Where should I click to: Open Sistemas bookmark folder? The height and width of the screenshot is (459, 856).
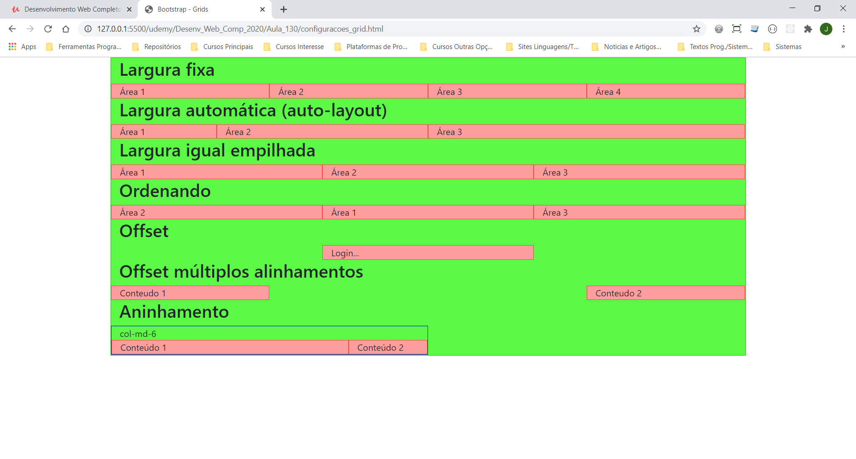[782, 47]
